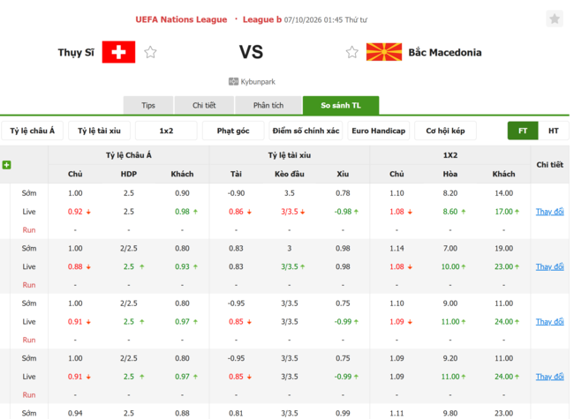574x419 pixels.
Task: Click the Hòa column header
Action: (x=450, y=174)
